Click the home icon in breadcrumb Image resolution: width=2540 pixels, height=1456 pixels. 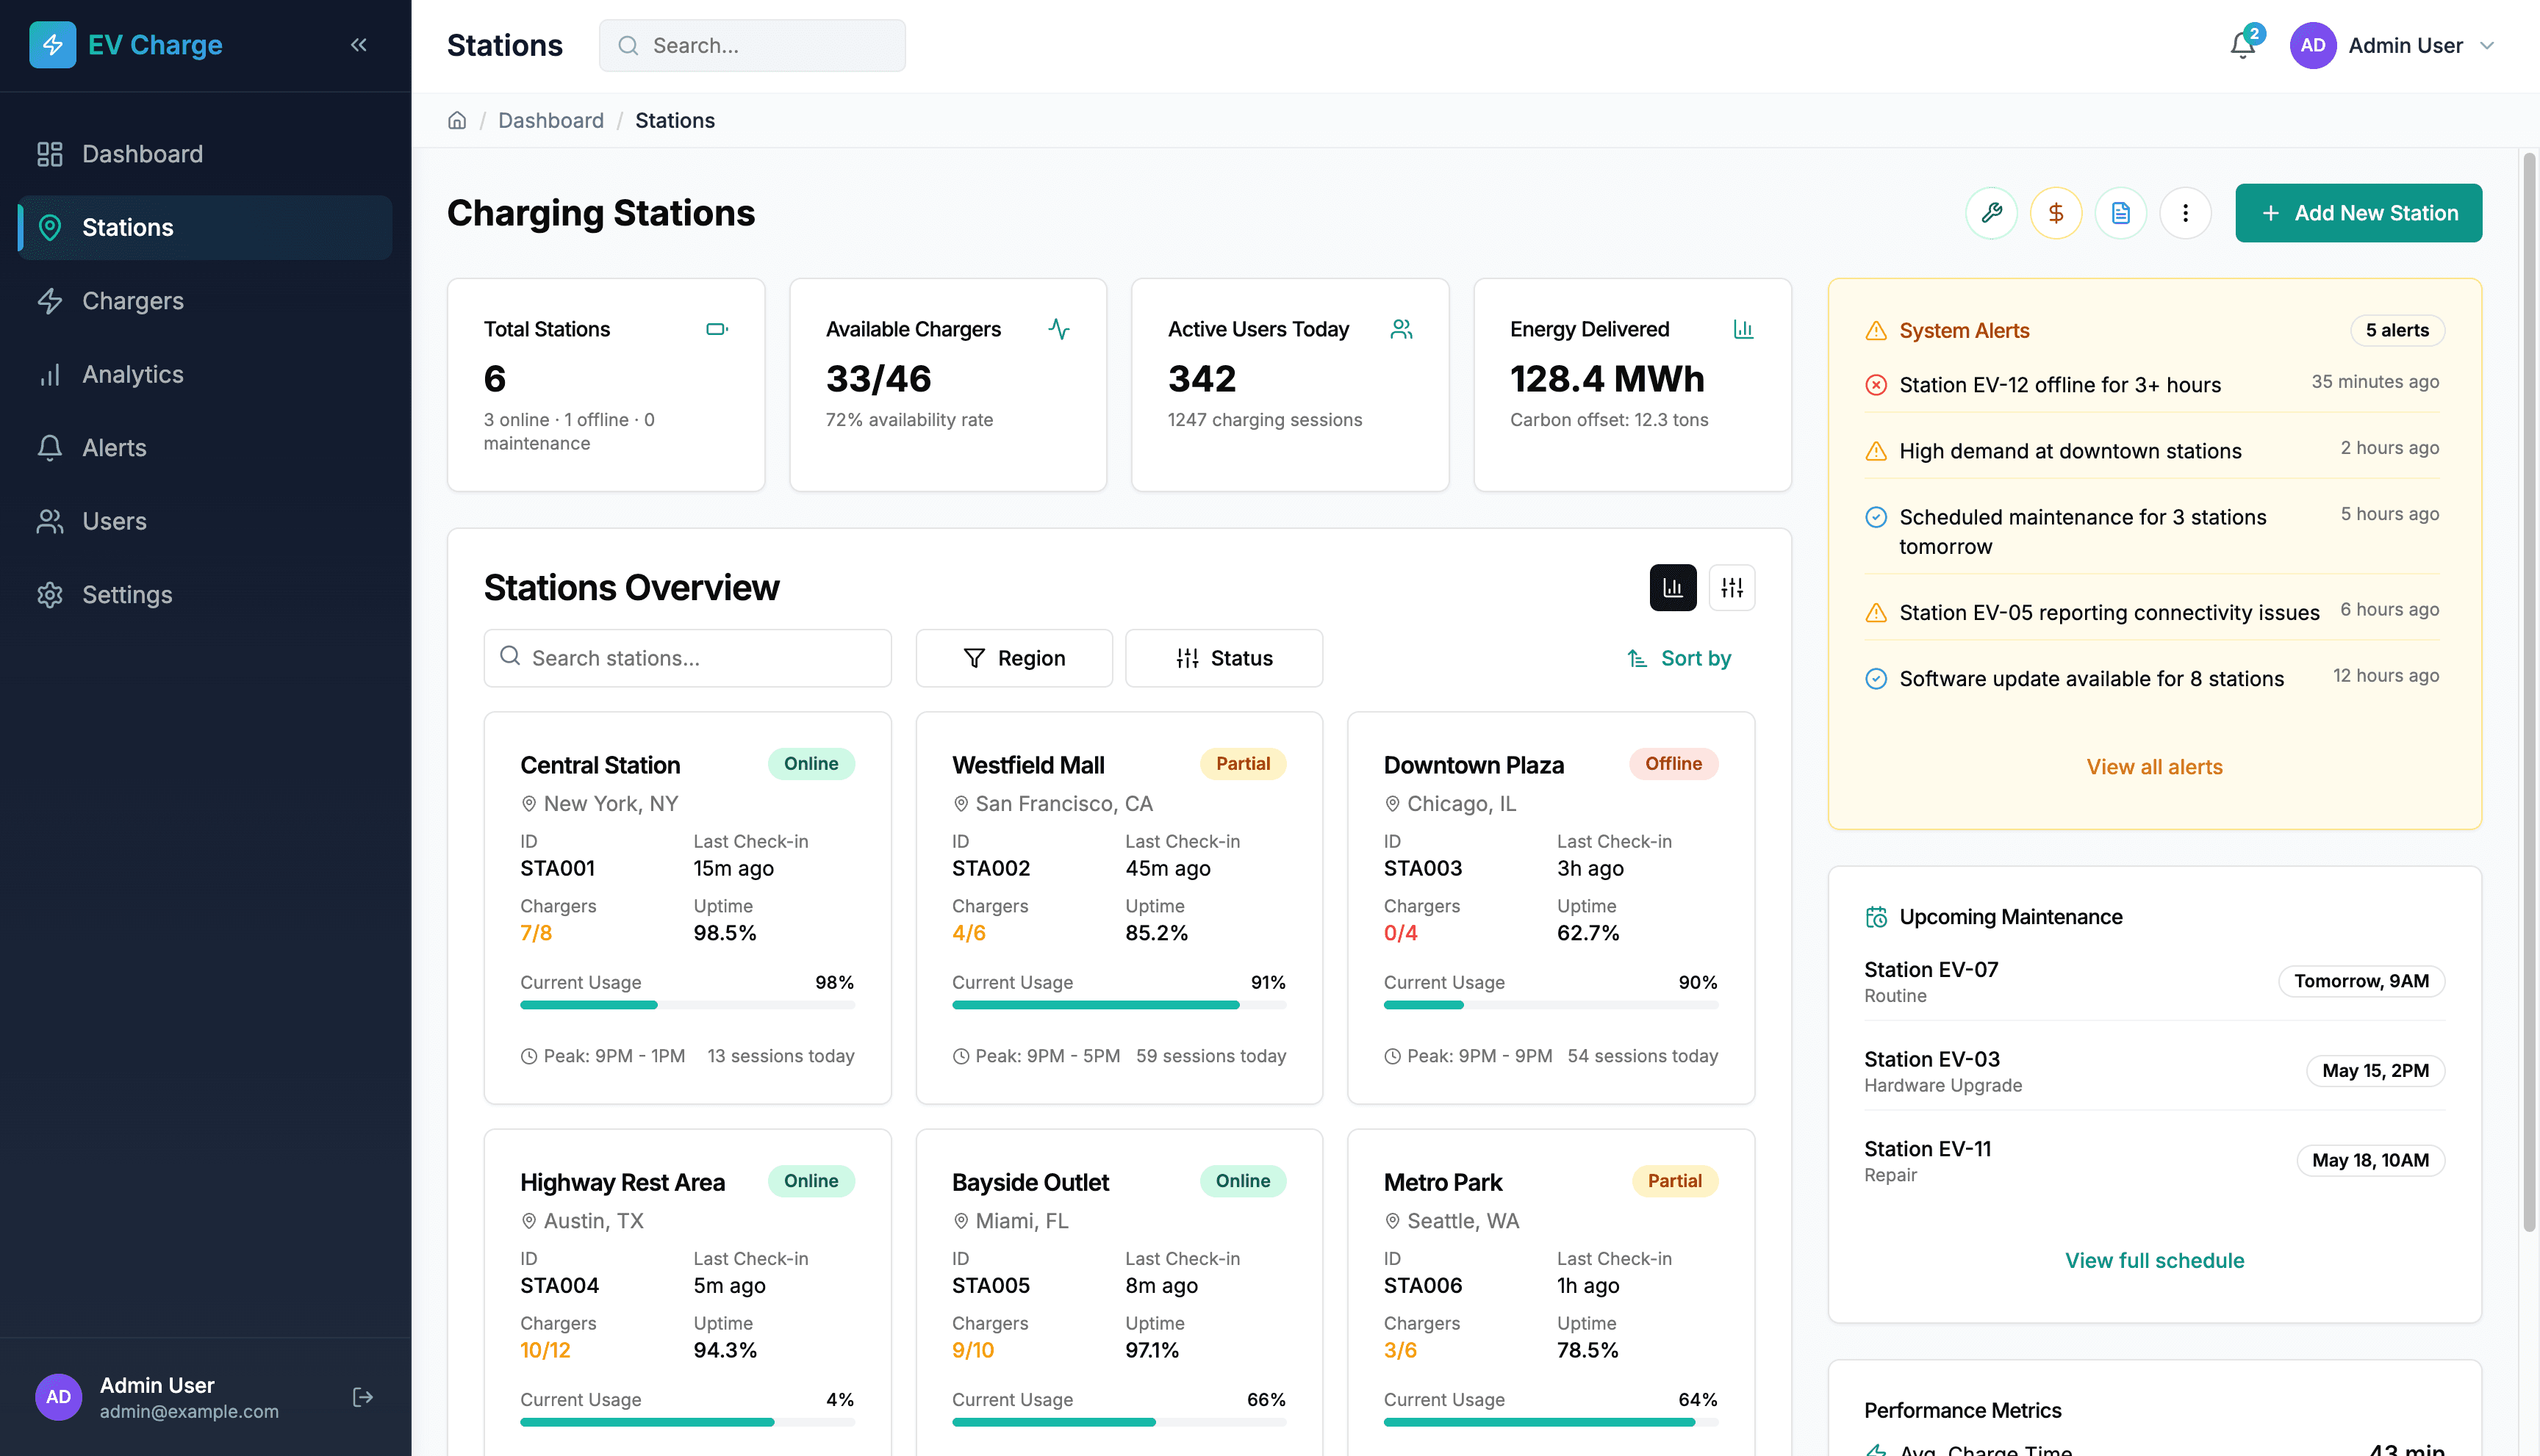pyautogui.click(x=457, y=121)
